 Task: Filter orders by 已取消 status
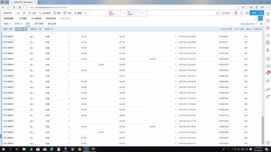[35, 29]
